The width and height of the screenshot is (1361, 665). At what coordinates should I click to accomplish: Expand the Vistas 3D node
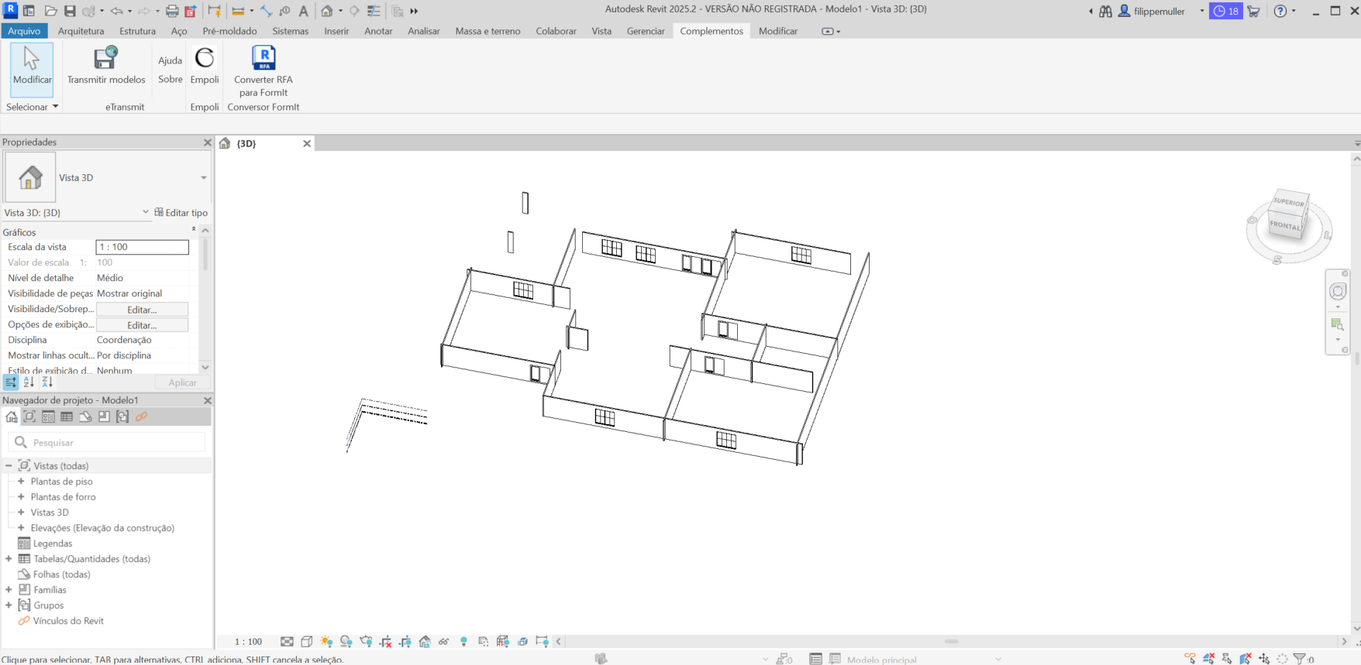coord(21,512)
